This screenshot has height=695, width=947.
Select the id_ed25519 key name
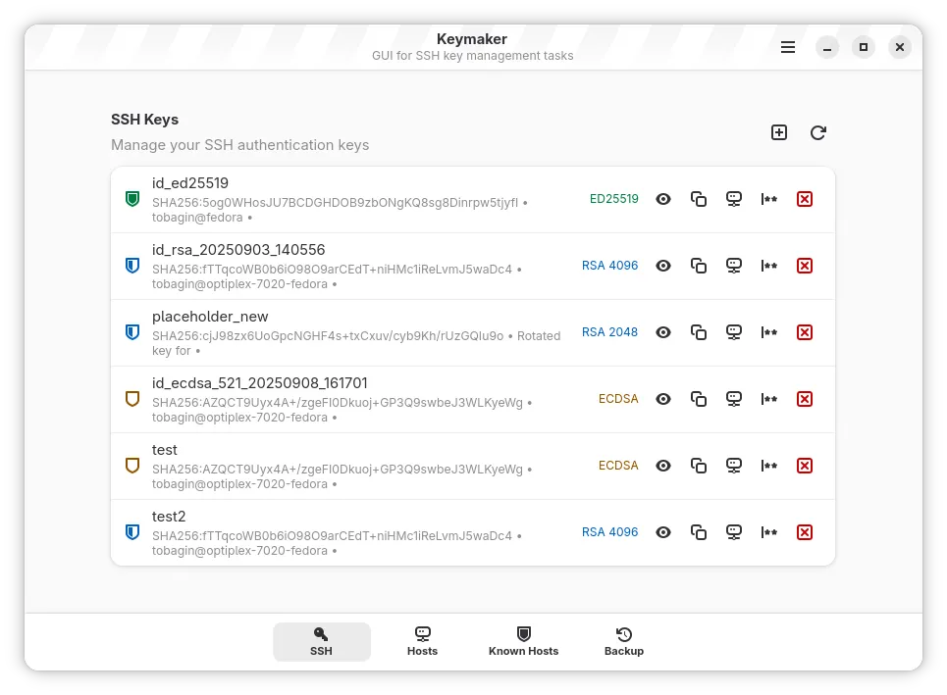coord(190,183)
